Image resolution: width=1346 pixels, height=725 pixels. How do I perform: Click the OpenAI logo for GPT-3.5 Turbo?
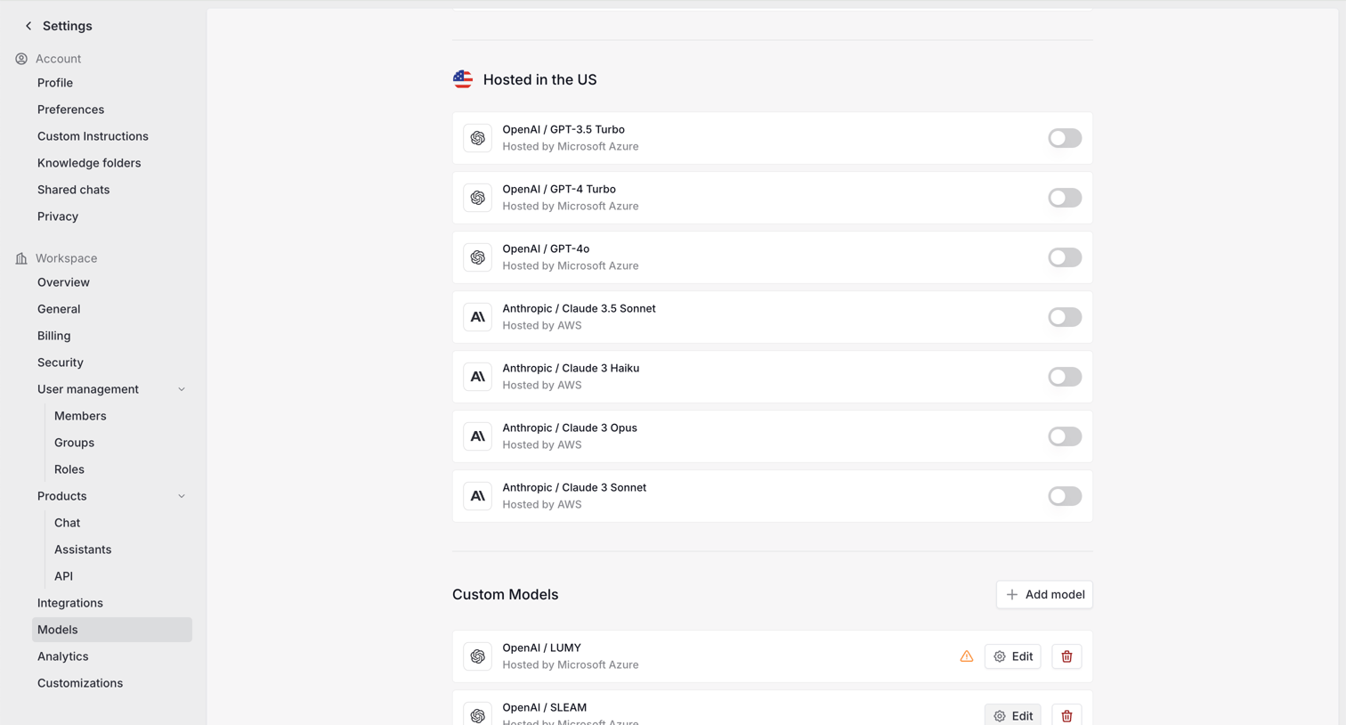(478, 138)
